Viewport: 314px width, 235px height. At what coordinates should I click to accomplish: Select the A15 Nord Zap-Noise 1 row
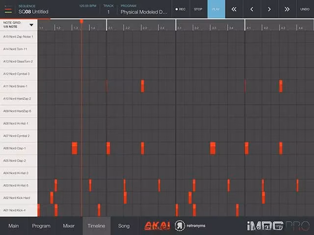19,37
